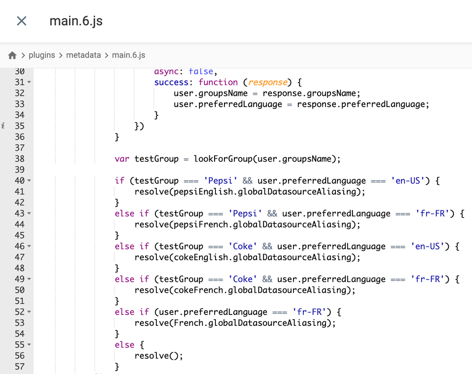This screenshot has width=472, height=374.
Task: Collapse the else block at line 55
Action: pyautogui.click(x=29, y=345)
